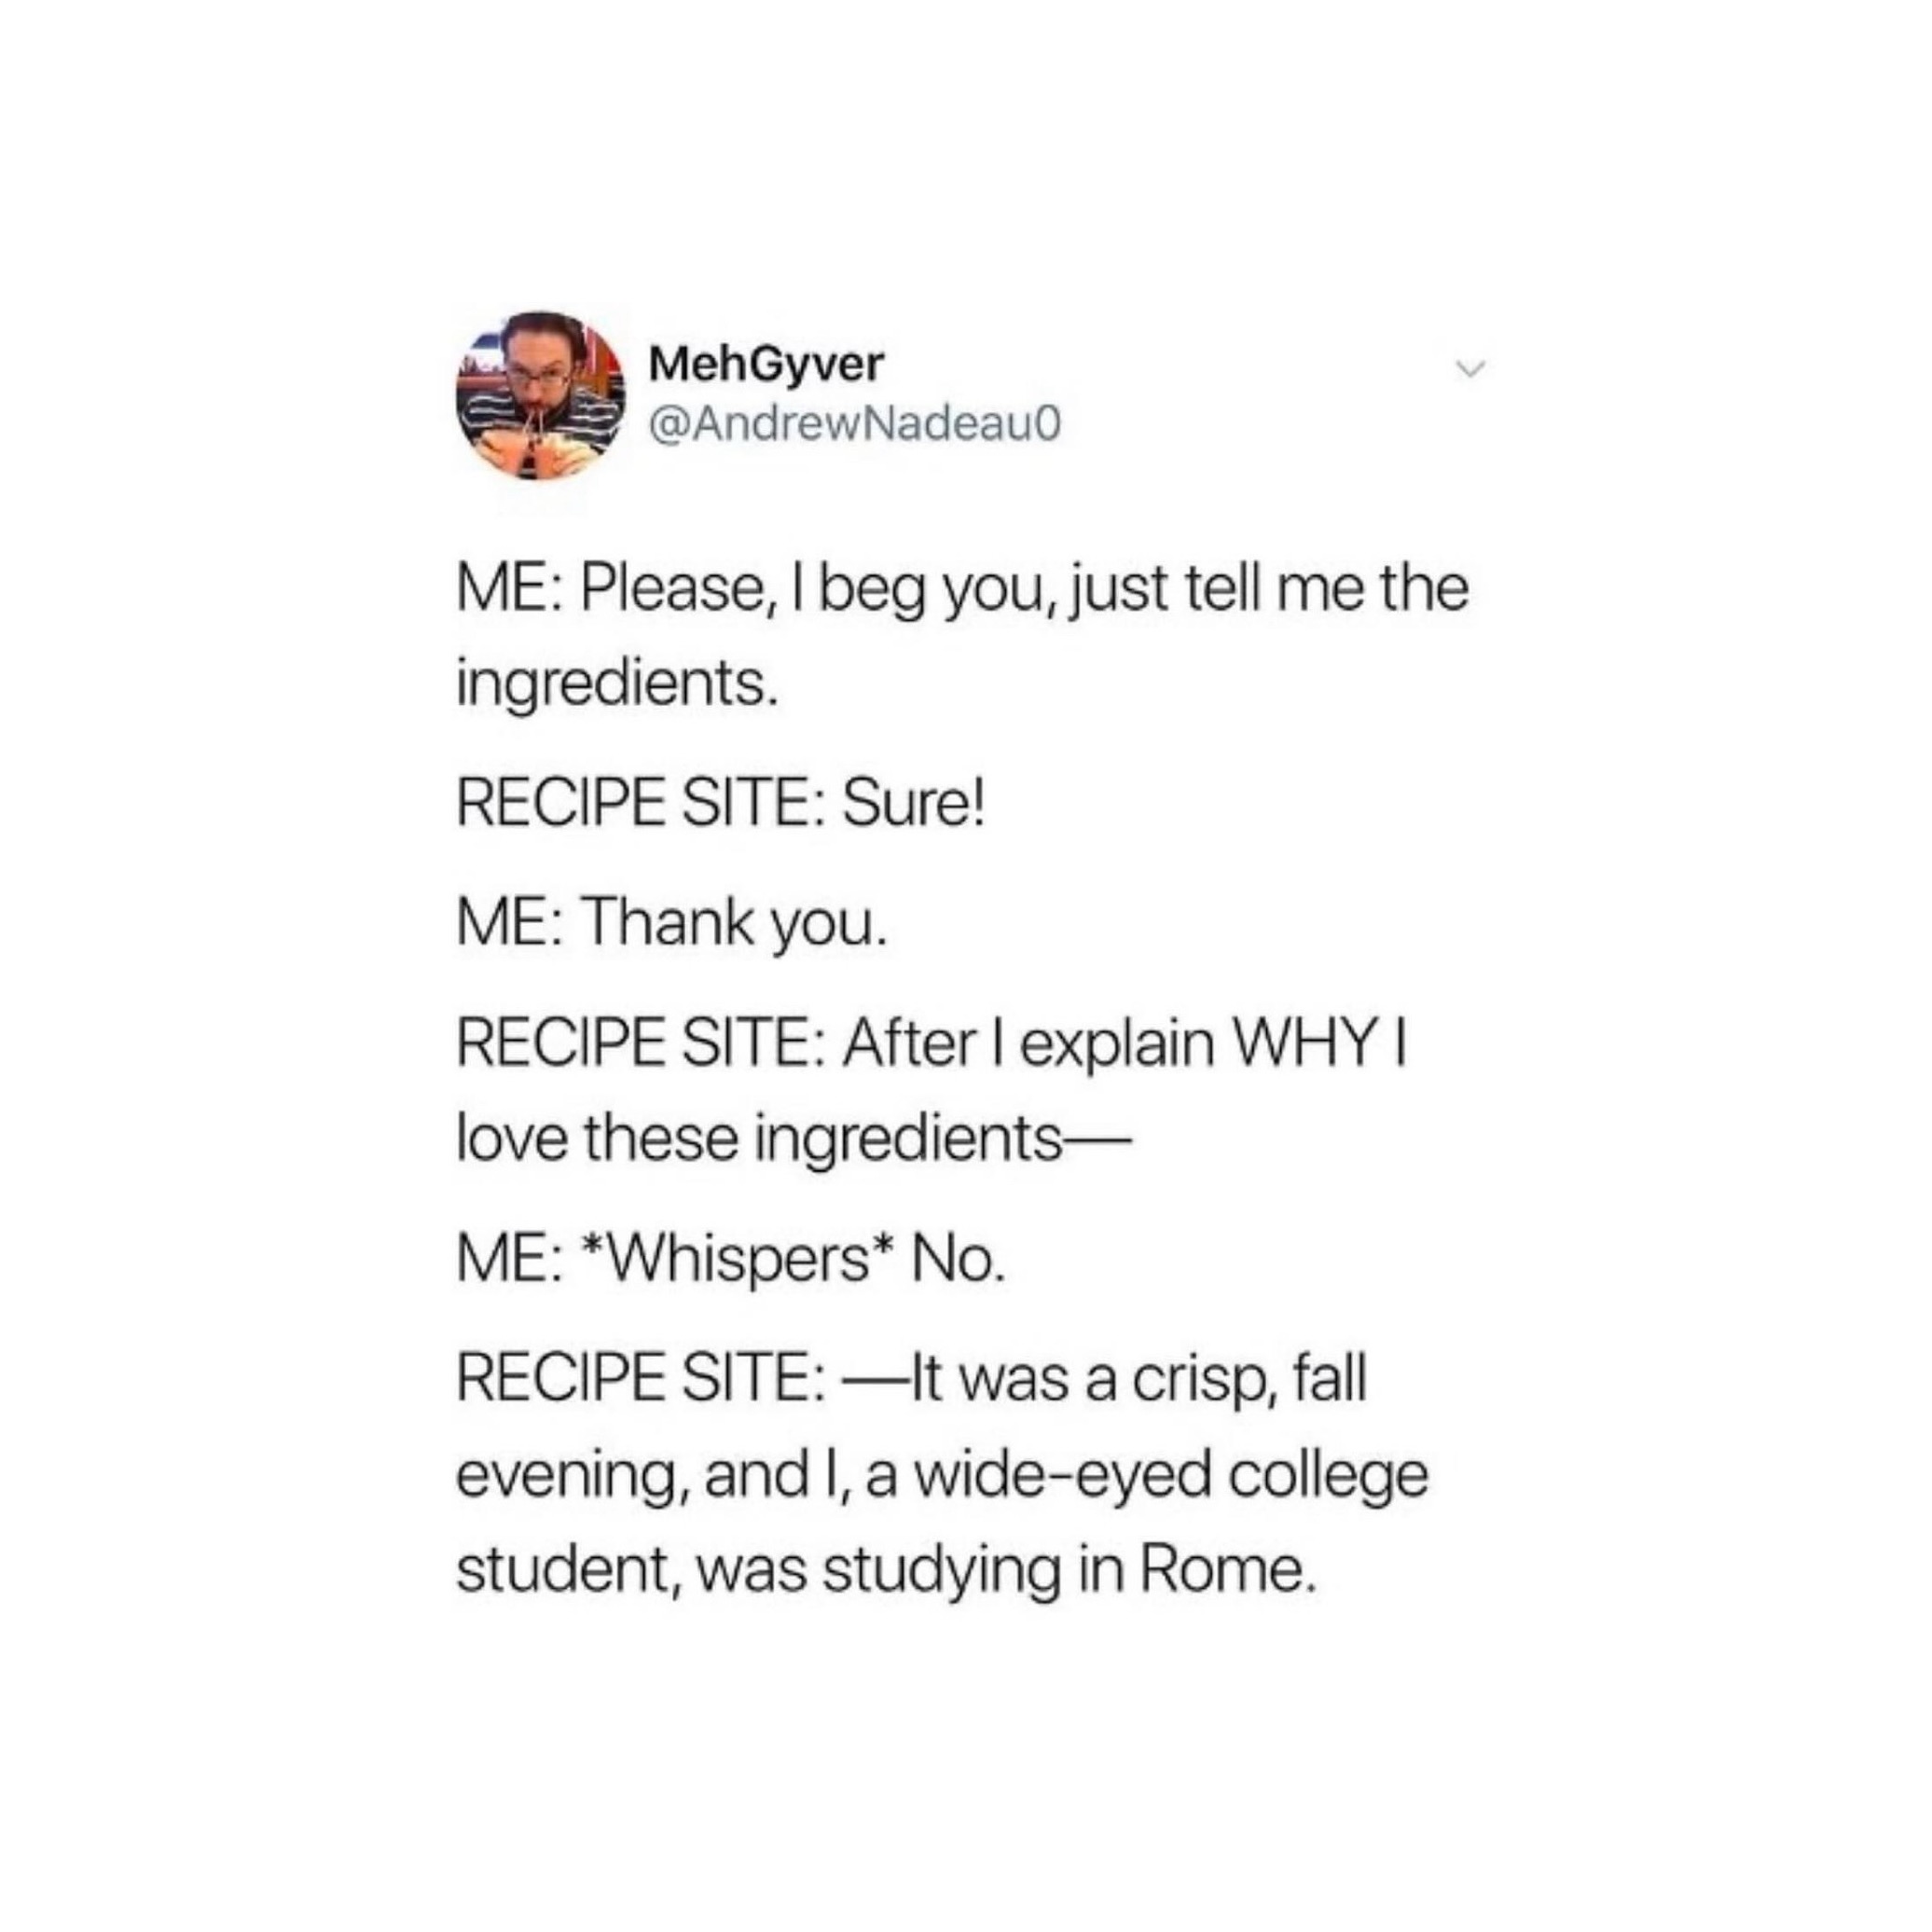The image size is (1932, 1932).
Task: Click the word 'Sure!'
Action: 914,803
